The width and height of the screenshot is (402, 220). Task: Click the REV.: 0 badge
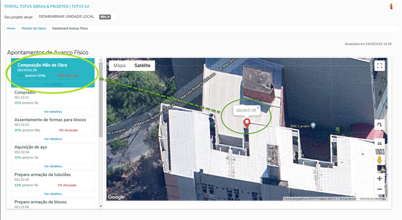tap(105, 17)
